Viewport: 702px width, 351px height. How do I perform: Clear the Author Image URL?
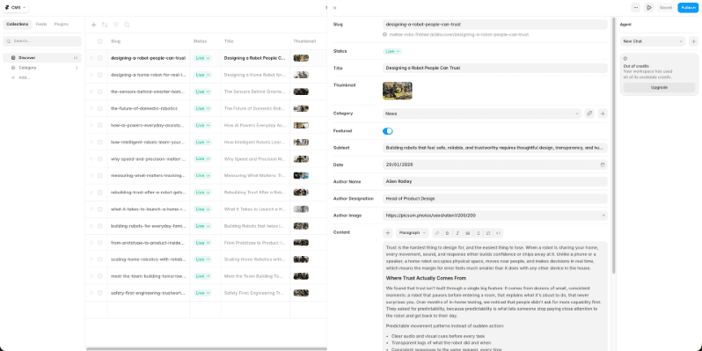[603, 216]
